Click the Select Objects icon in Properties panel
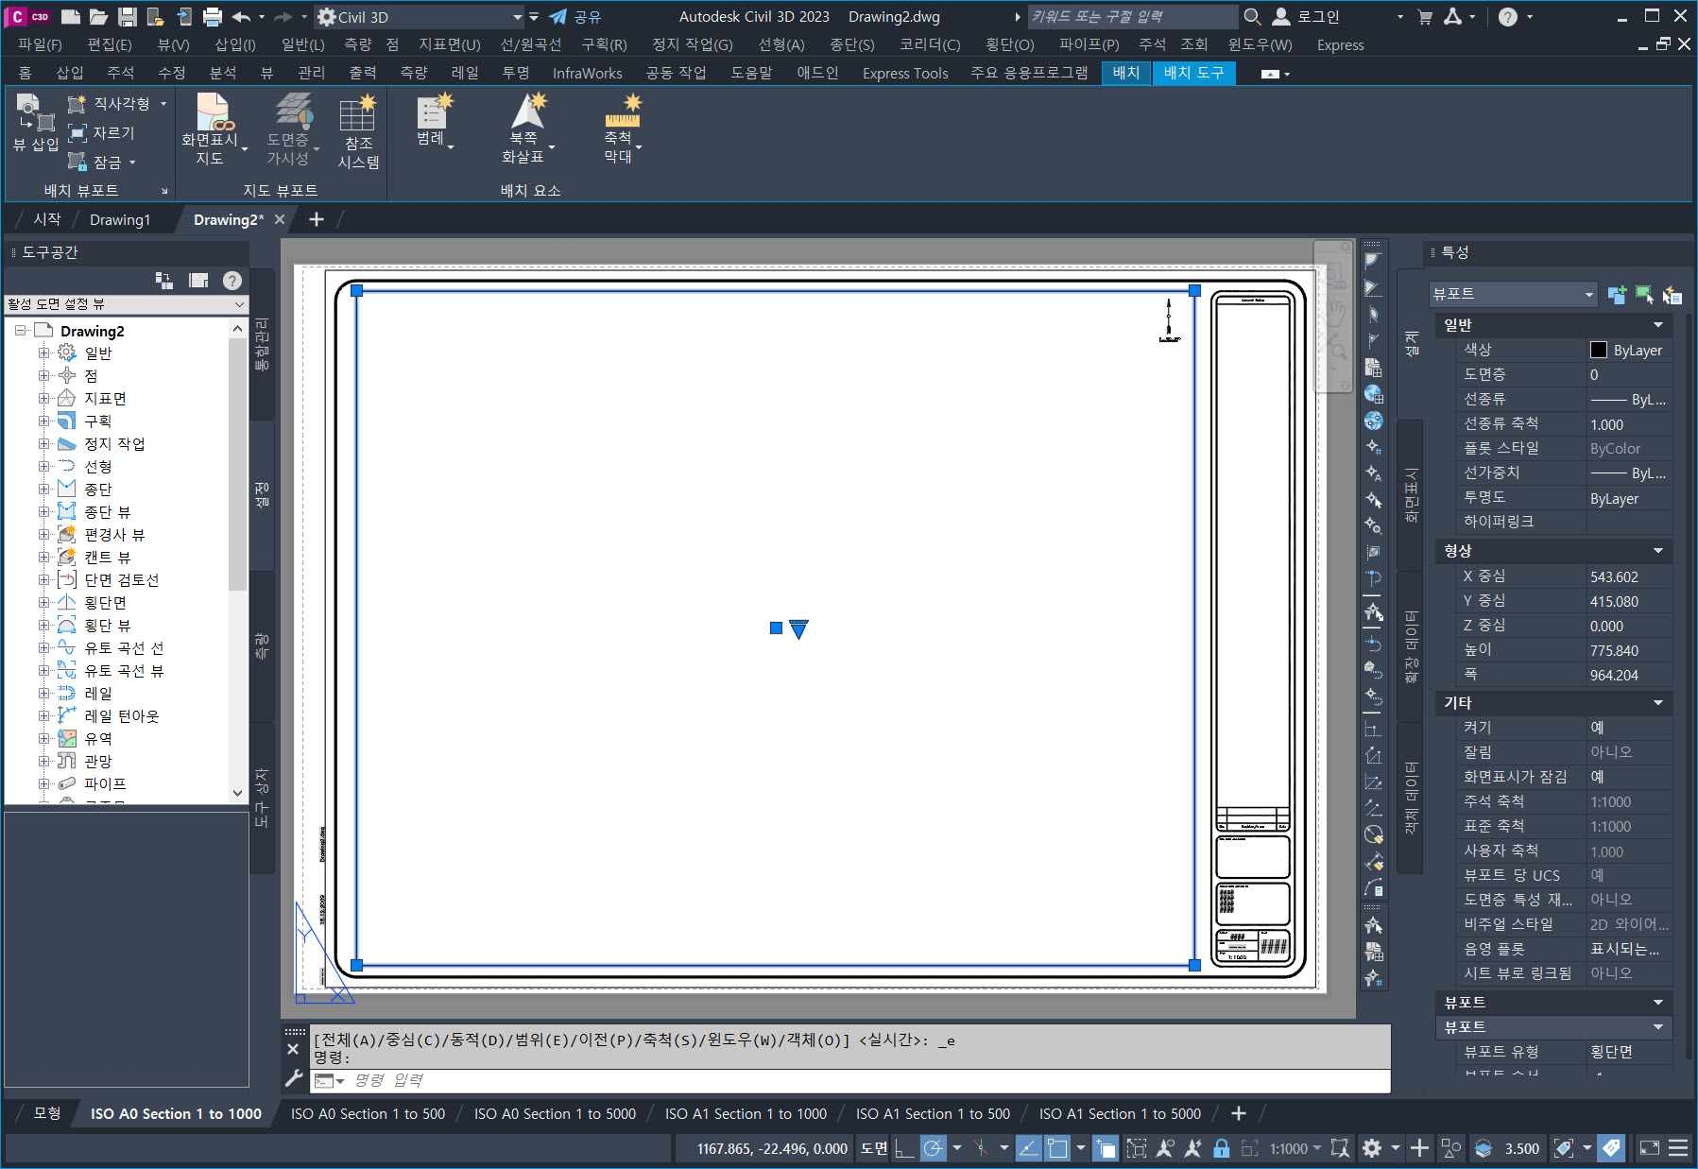1698x1169 pixels. tap(1644, 295)
